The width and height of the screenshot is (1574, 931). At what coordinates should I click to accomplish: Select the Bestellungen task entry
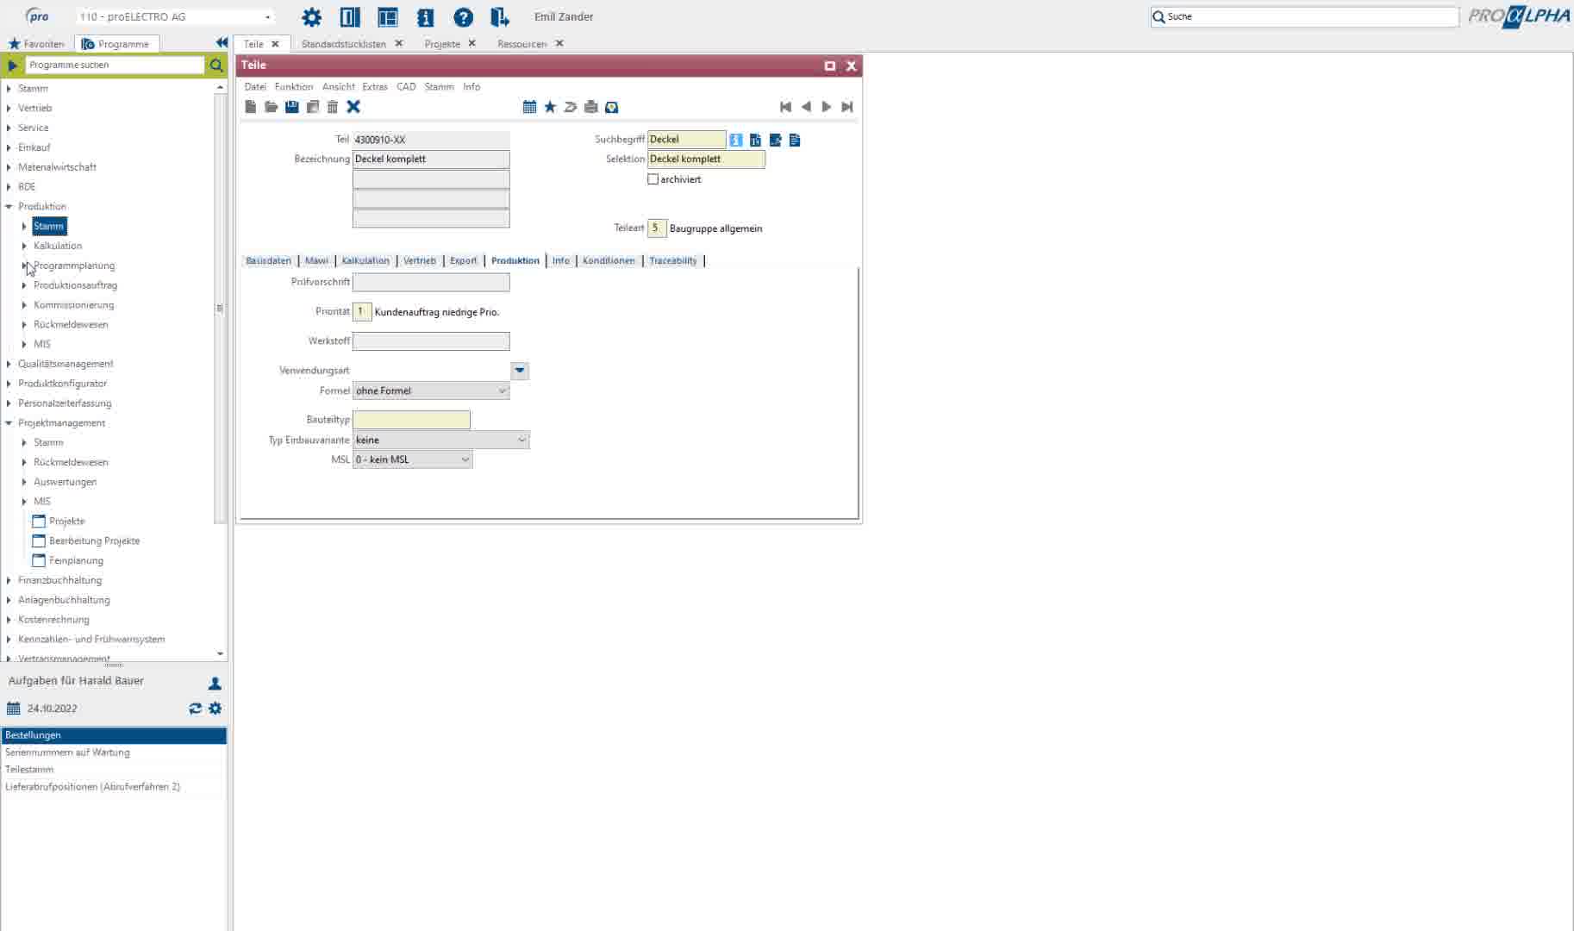pyautogui.click(x=114, y=735)
